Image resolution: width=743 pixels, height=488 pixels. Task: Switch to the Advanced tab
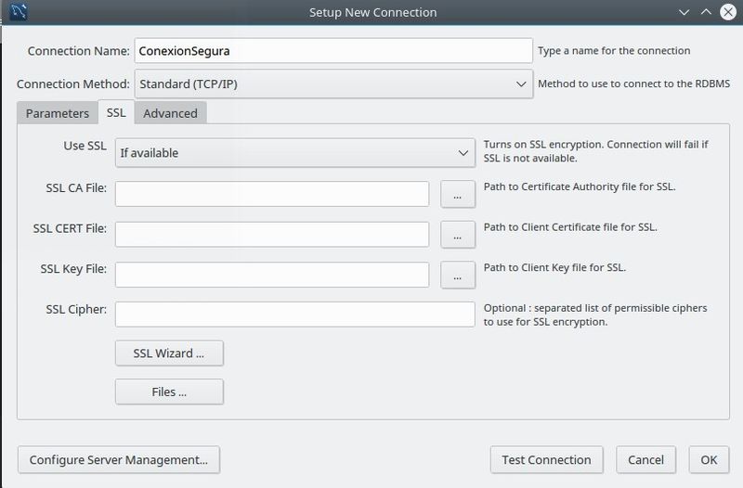coord(170,113)
